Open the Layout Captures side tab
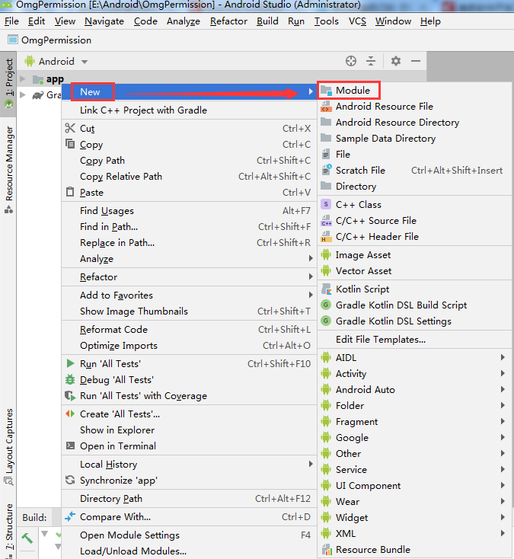 8,447
